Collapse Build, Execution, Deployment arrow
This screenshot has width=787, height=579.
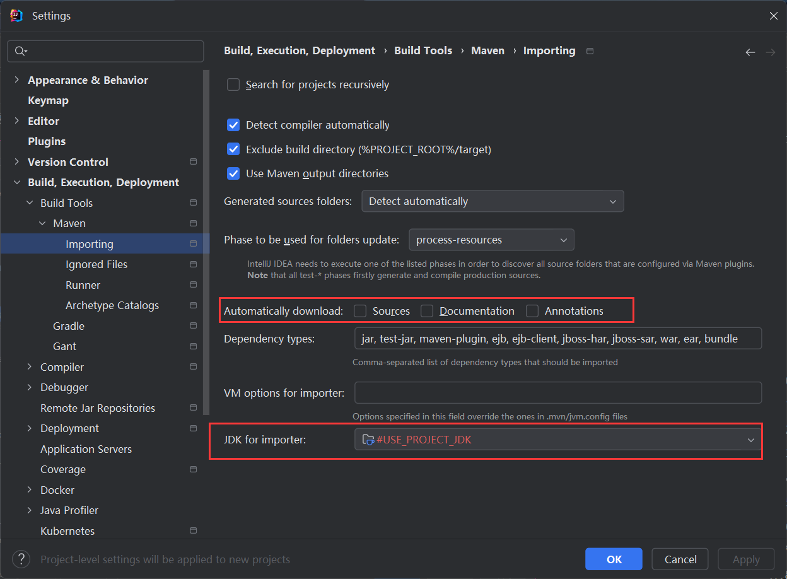[x=17, y=182]
